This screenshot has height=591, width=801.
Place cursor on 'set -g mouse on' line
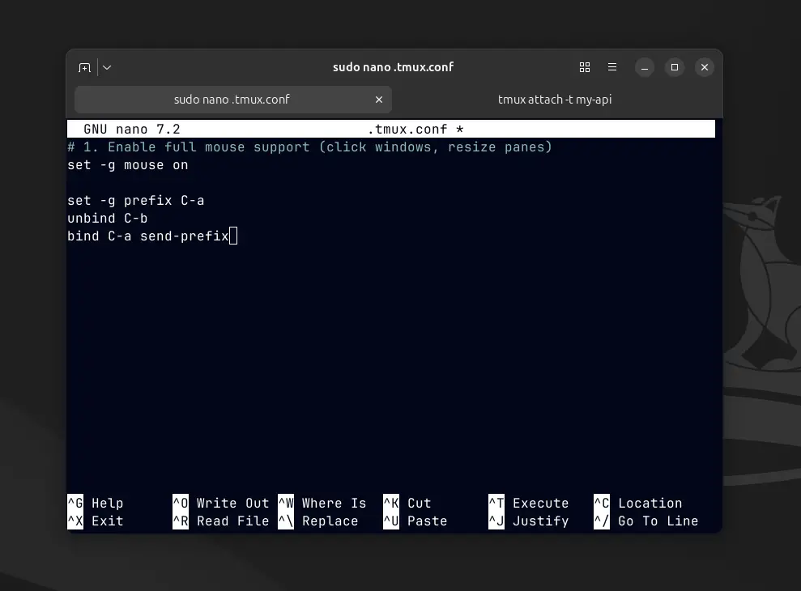point(128,165)
